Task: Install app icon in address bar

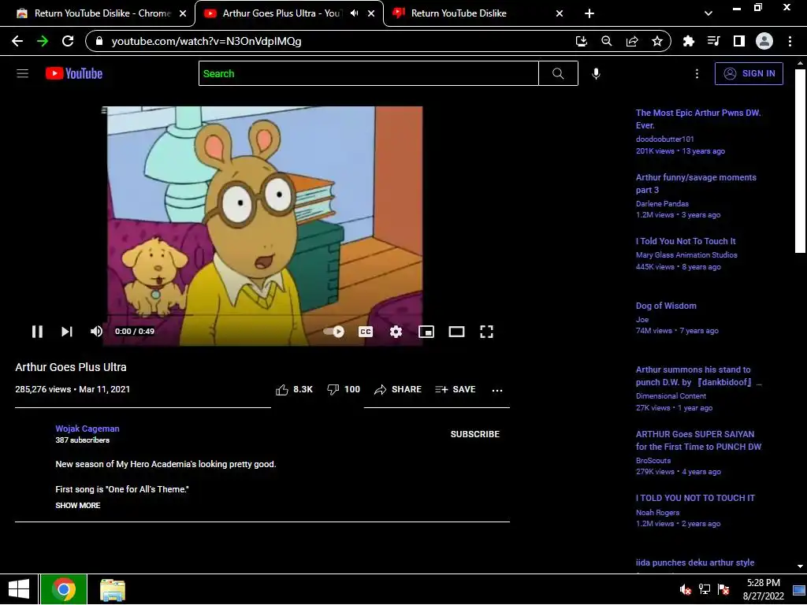Action: 581,41
